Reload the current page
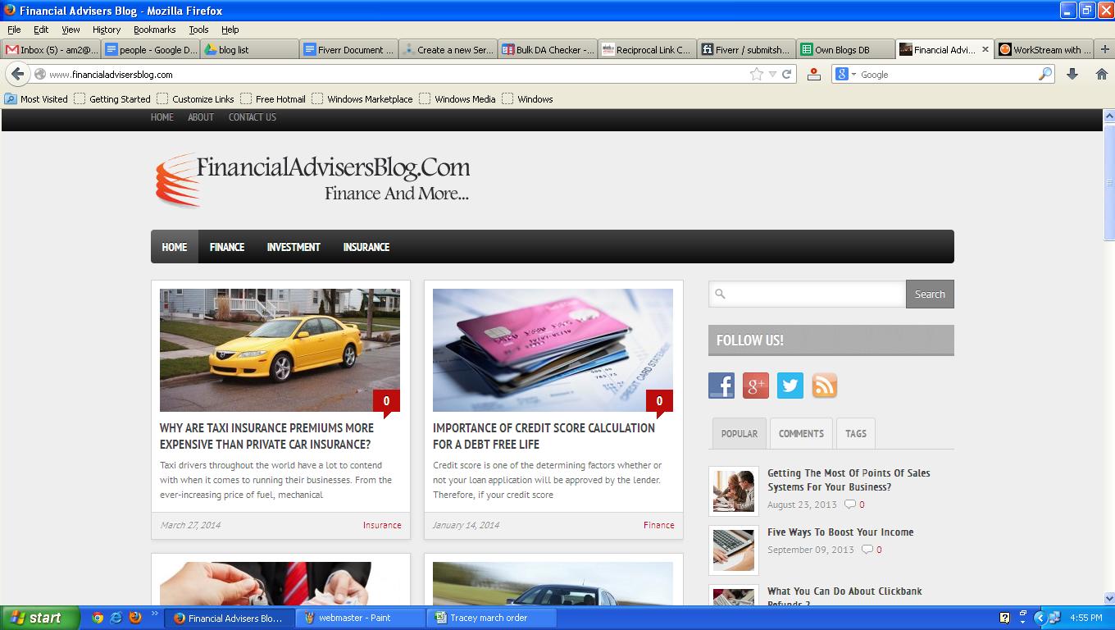1115x630 pixels. 786,74
